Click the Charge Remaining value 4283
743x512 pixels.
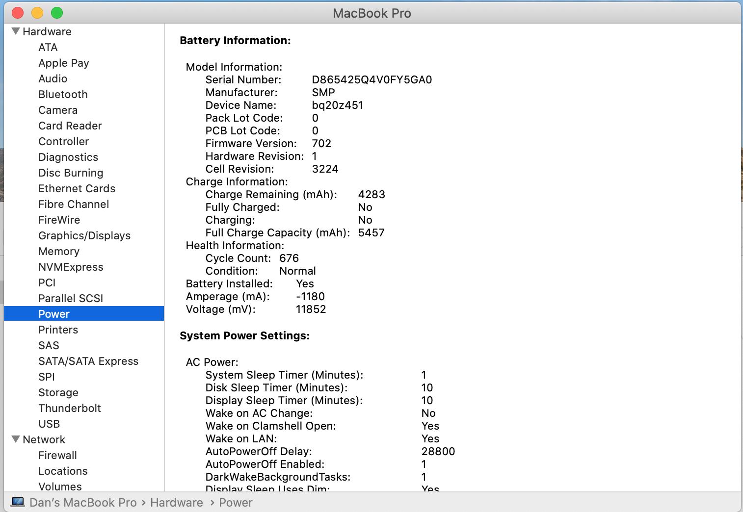coord(371,194)
